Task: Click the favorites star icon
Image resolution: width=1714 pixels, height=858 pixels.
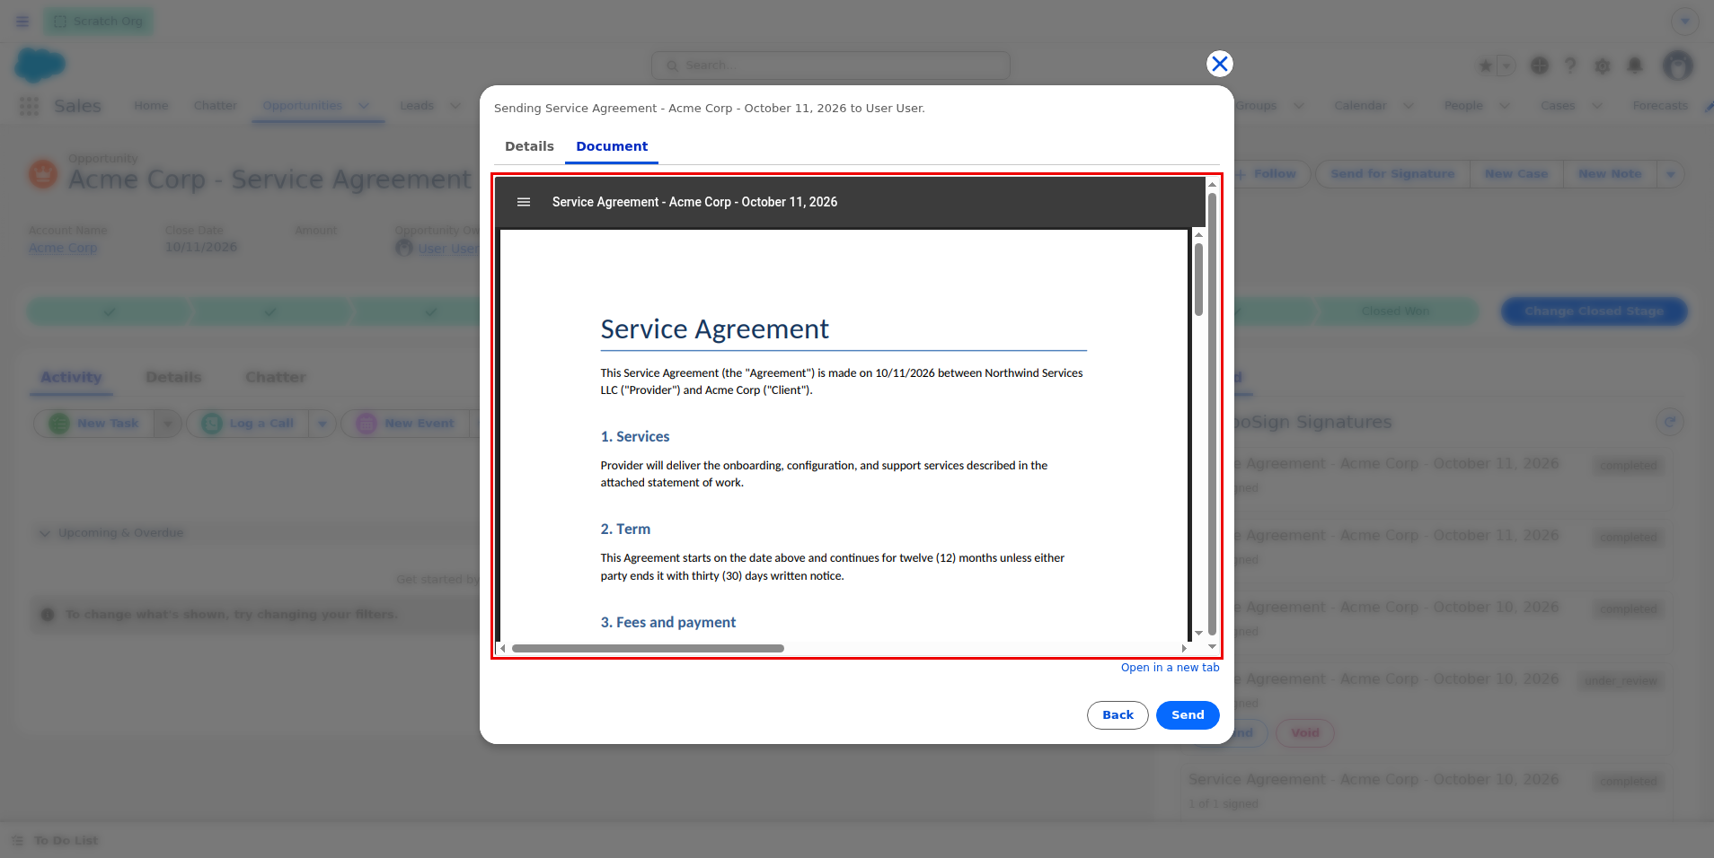Action: pyautogui.click(x=1486, y=66)
